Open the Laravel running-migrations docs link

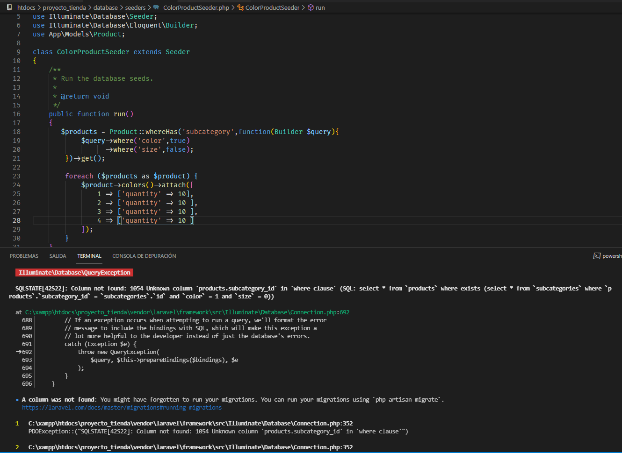[122, 408]
